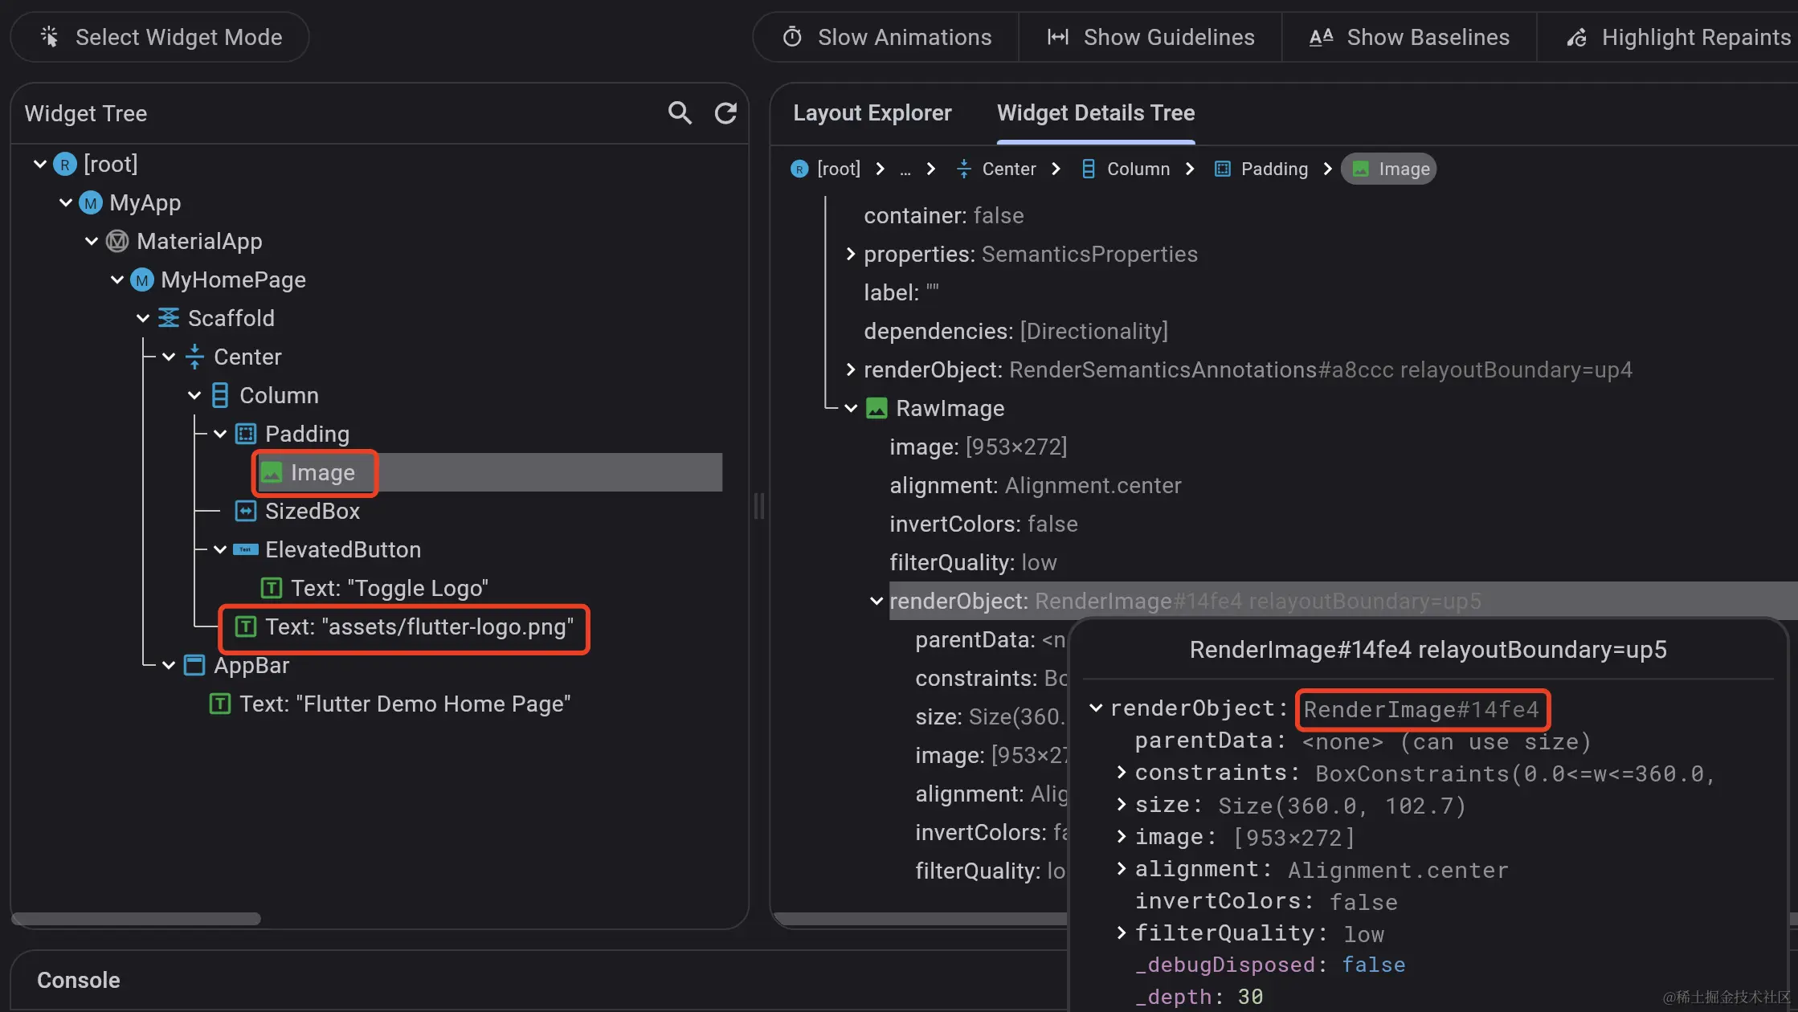Collapse the MaterialApp tree node
The height and width of the screenshot is (1012, 1798).
(92, 241)
